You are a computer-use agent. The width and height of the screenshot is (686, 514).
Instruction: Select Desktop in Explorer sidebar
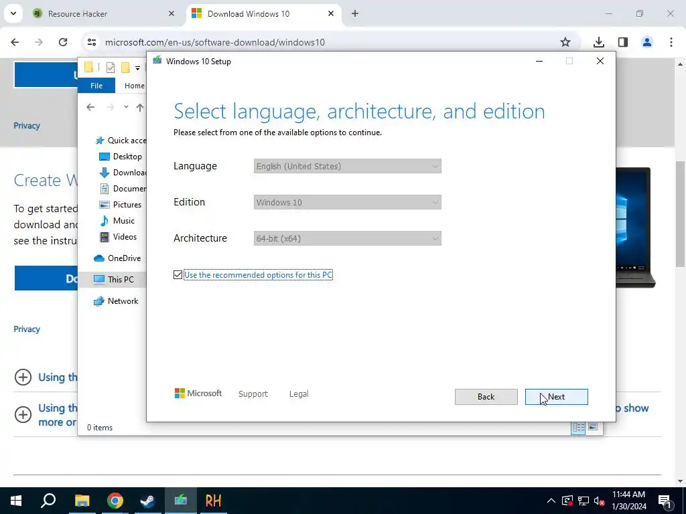click(121, 157)
